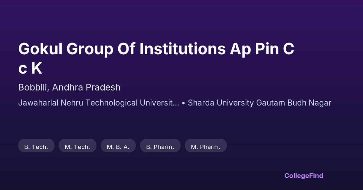Click the Bobbili city name
This screenshot has height=190, width=363.
[33, 87]
